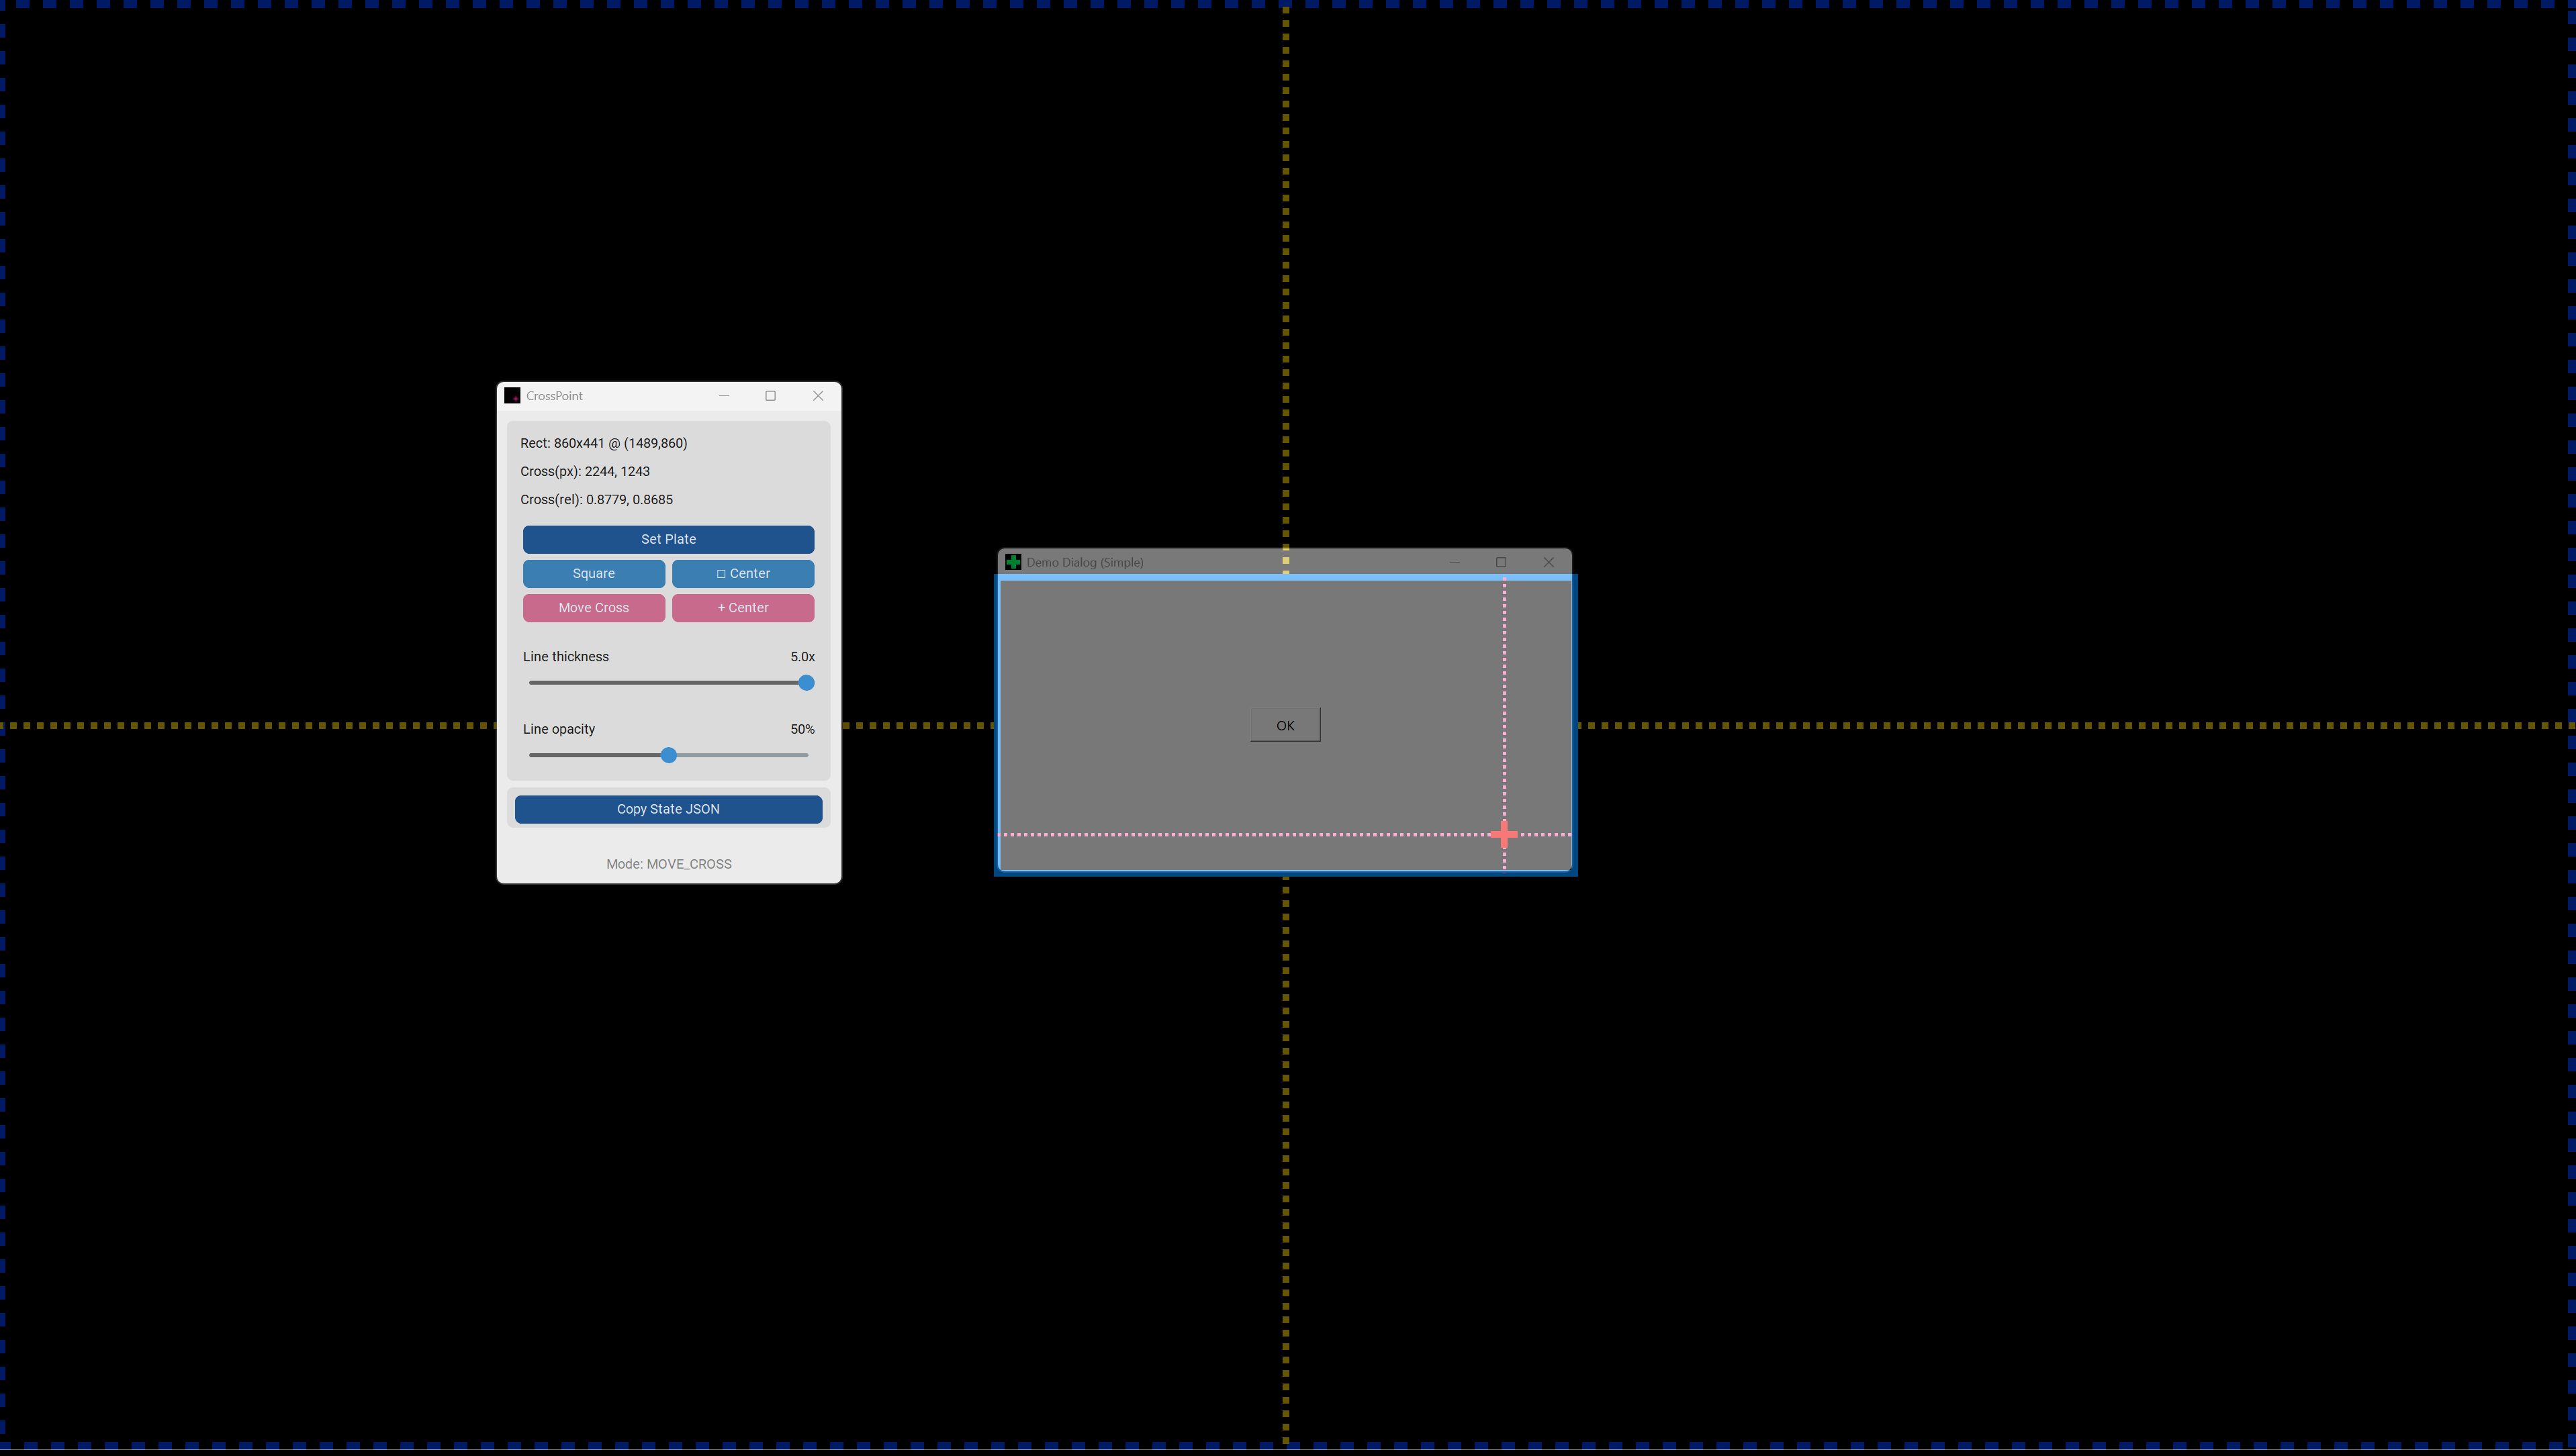Close the Demo Dialog window
This screenshot has width=2576, height=1456.
[1548, 562]
